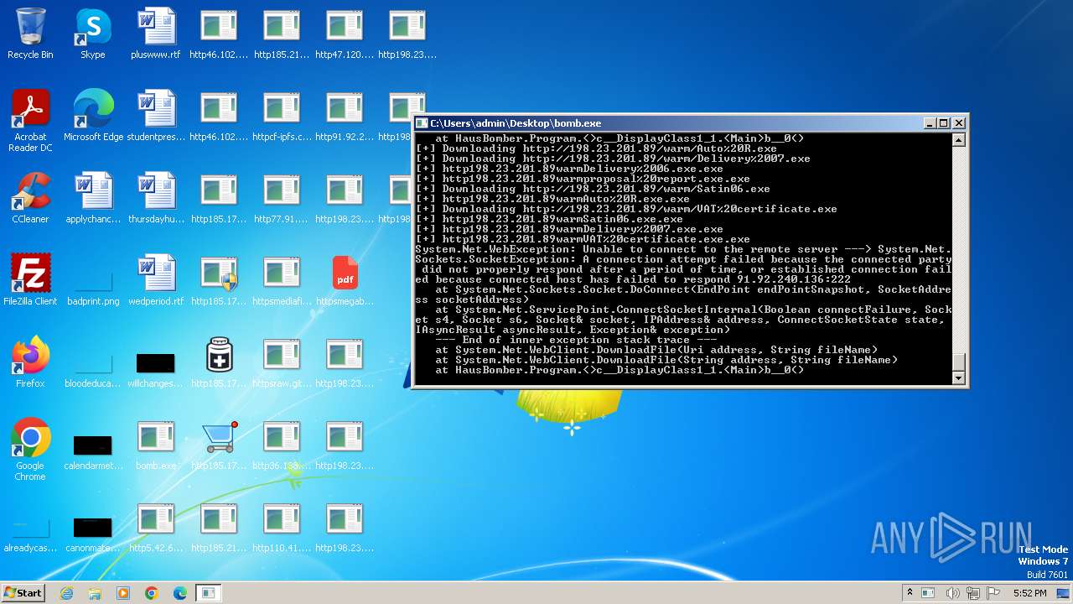
Task: Select the http77.91 file icon
Action: click(282, 198)
